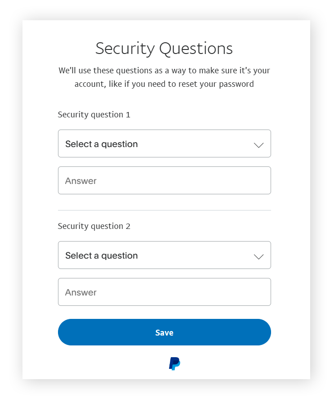Select the 'Security question 2' label
Viewport: 334px width, 403px height.
coord(94,226)
